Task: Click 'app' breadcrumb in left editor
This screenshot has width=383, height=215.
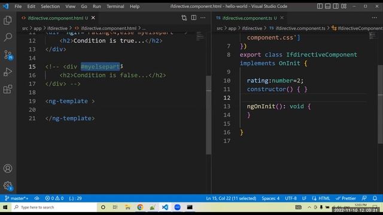Action: [x=37, y=28]
